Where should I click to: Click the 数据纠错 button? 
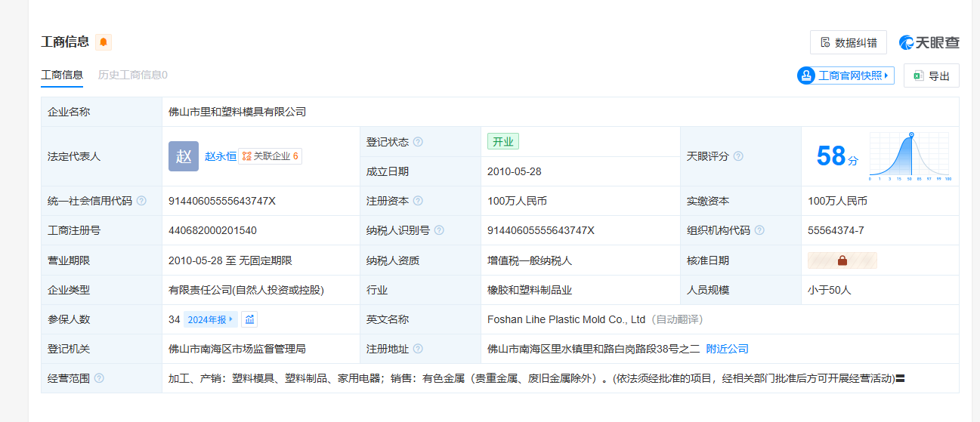pos(848,42)
